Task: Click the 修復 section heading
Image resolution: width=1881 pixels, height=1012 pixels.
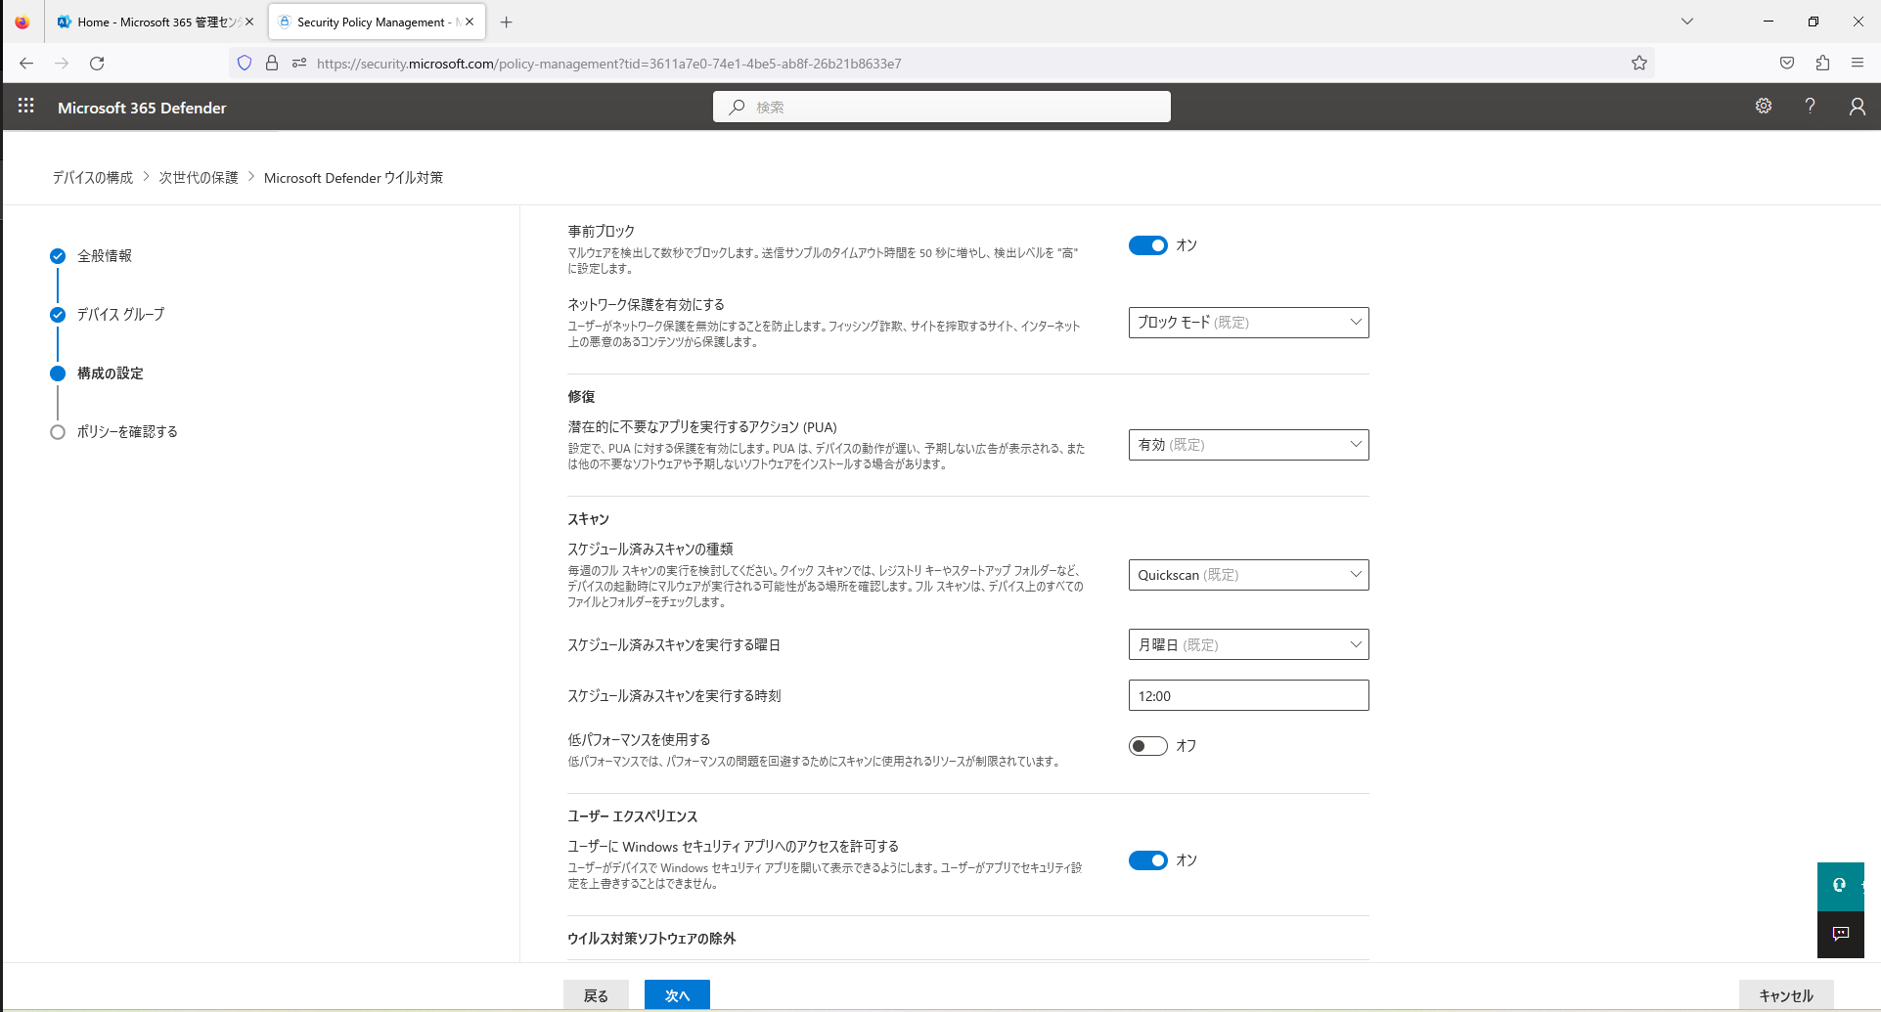Action: [581, 397]
